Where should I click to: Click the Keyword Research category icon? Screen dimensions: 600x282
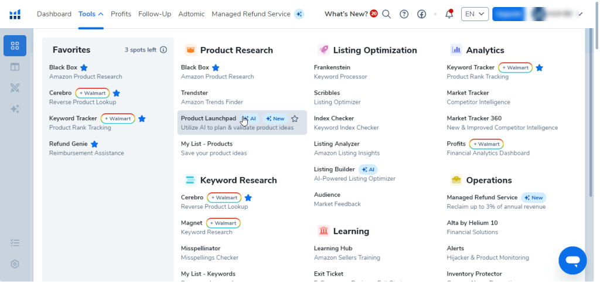(x=190, y=180)
